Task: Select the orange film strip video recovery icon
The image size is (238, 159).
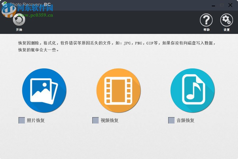Action: [x=118, y=90]
